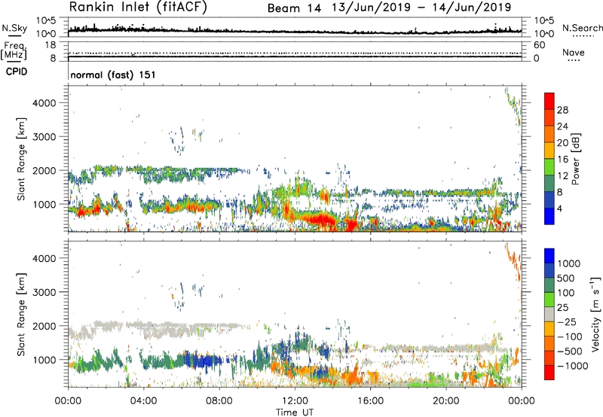Click the frequency trace line in the second panel
This screenshot has height=417, width=603.
[295, 56]
